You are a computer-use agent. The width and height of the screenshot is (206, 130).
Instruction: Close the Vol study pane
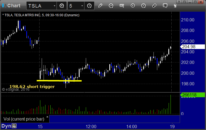47,117
